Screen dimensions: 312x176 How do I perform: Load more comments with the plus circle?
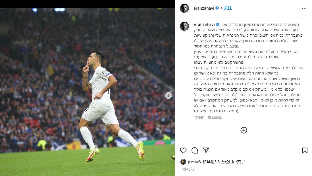coord(244,130)
